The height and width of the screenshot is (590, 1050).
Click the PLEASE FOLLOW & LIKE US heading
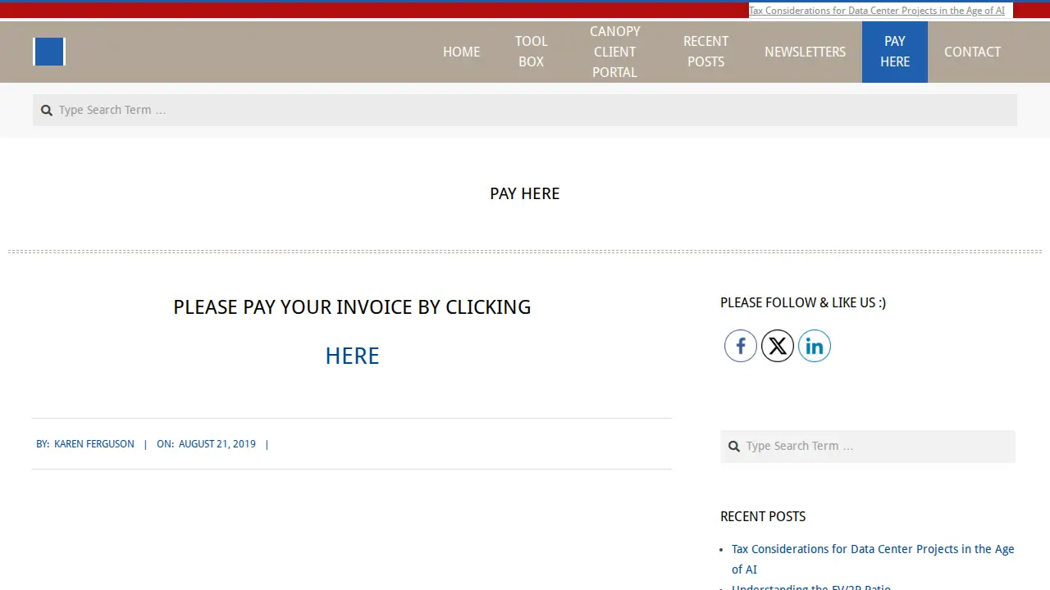[803, 302]
